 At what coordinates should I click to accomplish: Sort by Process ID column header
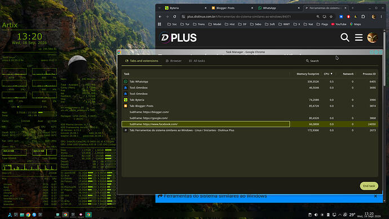tap(369, 74)
